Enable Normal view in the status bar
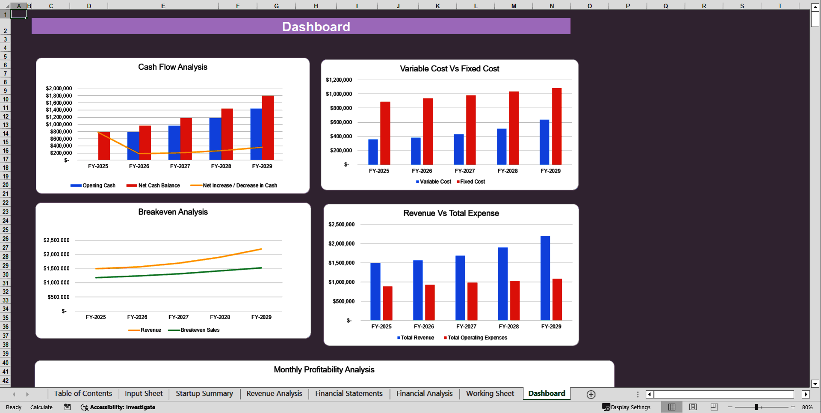 pos(671,407)
